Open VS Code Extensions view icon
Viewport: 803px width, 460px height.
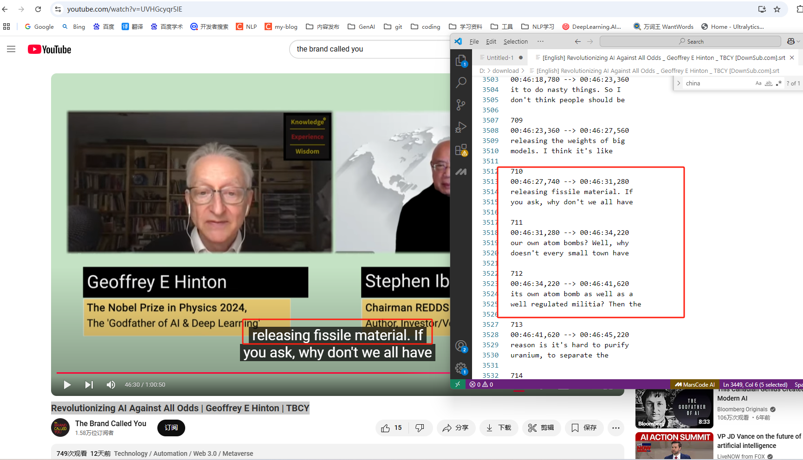tap(461, 149)
